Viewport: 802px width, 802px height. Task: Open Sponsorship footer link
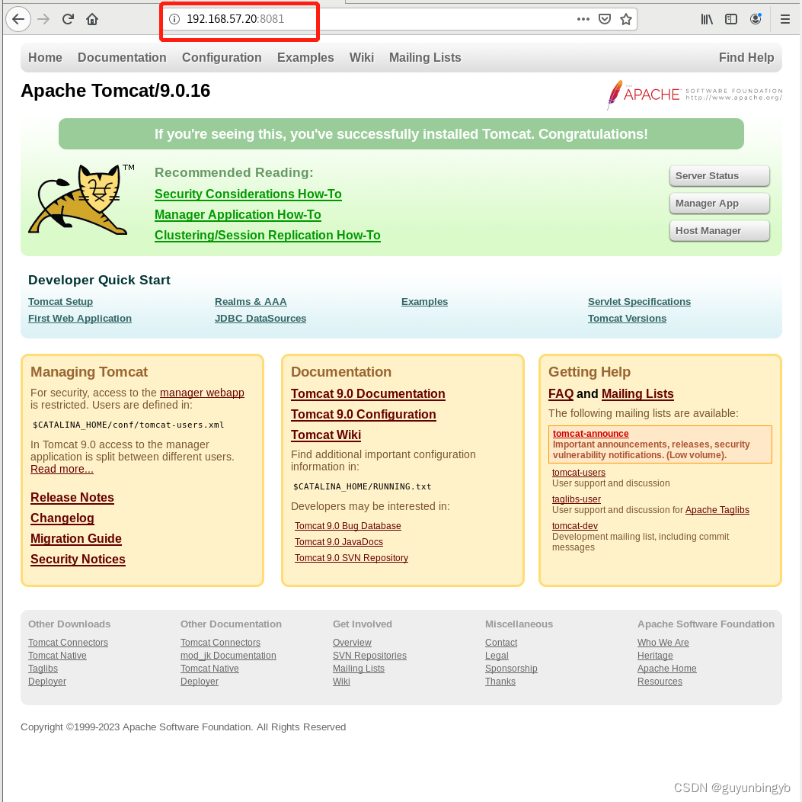point(512,669)
